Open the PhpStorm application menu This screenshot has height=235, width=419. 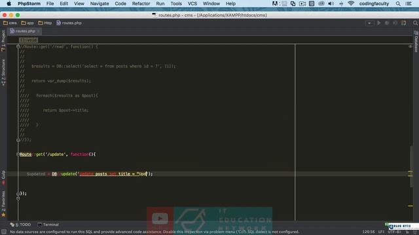(x=29, y=4)
